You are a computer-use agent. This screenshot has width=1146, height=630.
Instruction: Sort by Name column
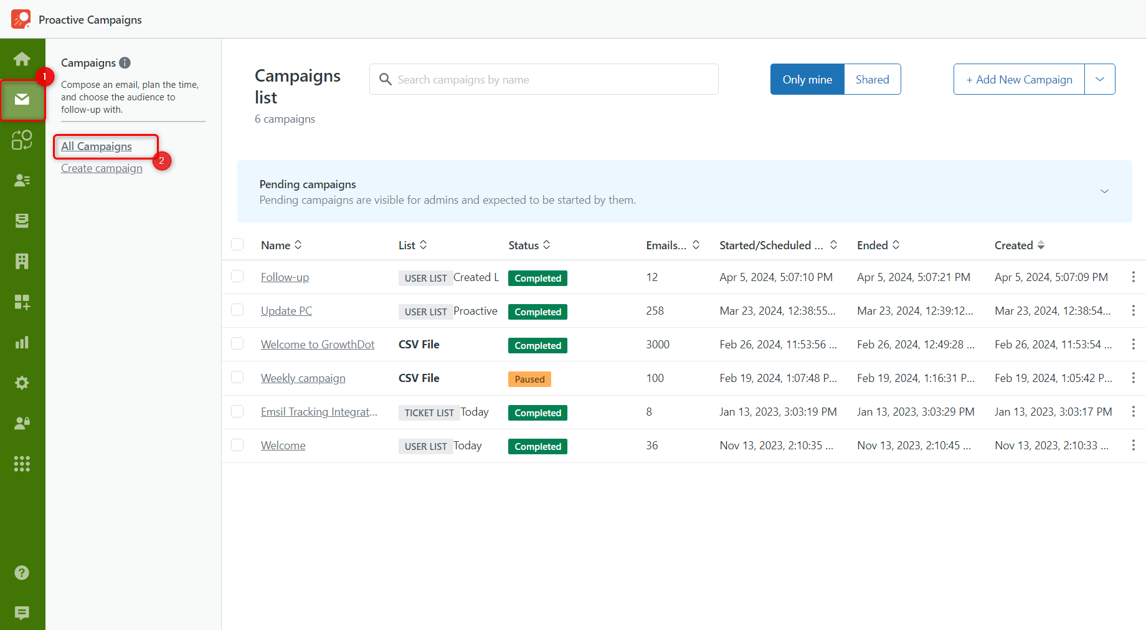pos(282,245)
